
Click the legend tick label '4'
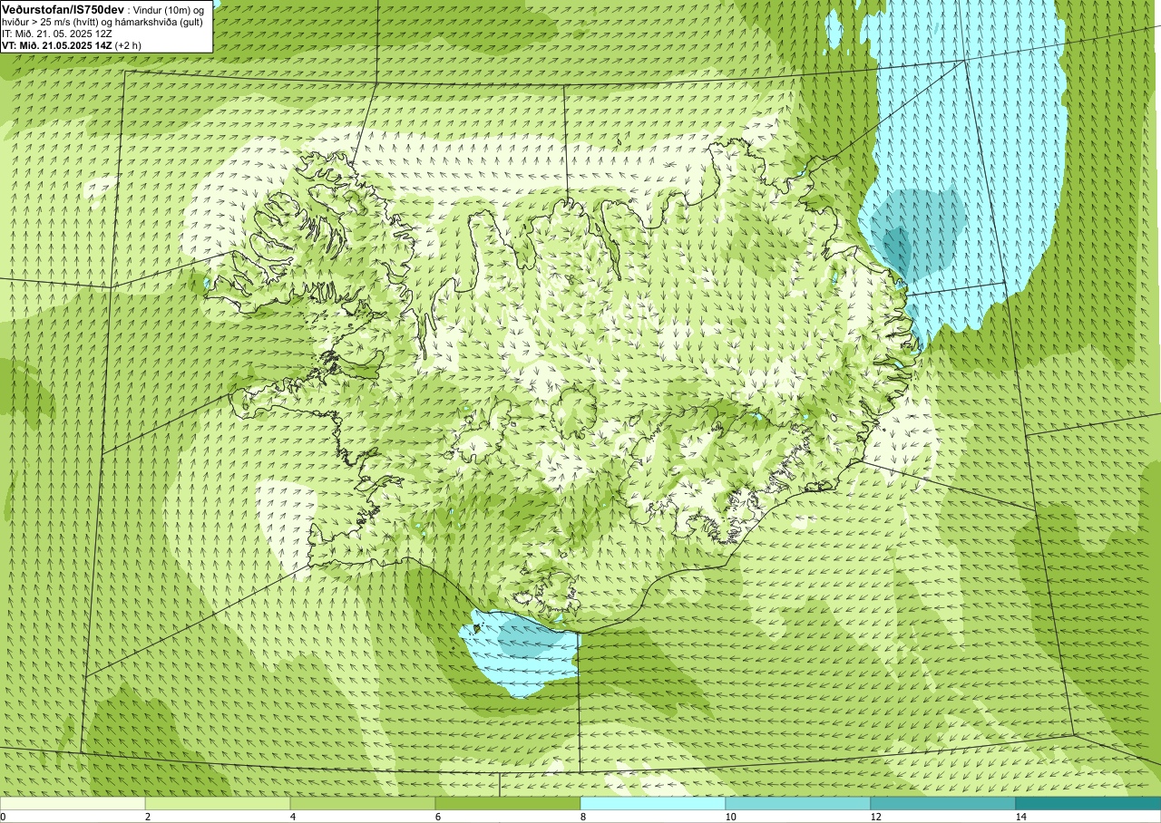(x=293, y=817)
